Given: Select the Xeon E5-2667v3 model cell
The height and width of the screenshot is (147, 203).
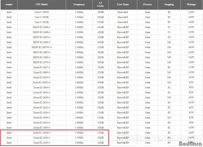Looking at the screenshot, I should tap(42, 68).
